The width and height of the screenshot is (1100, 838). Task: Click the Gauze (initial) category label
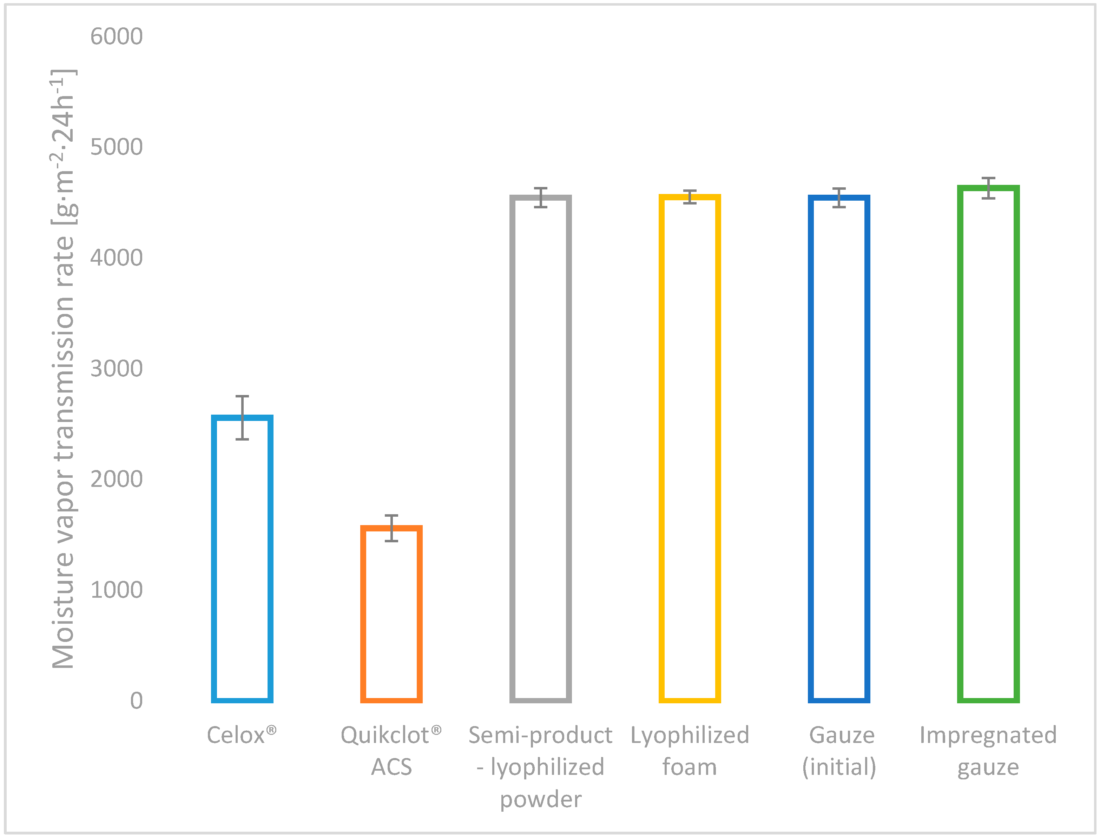[839, 751]
